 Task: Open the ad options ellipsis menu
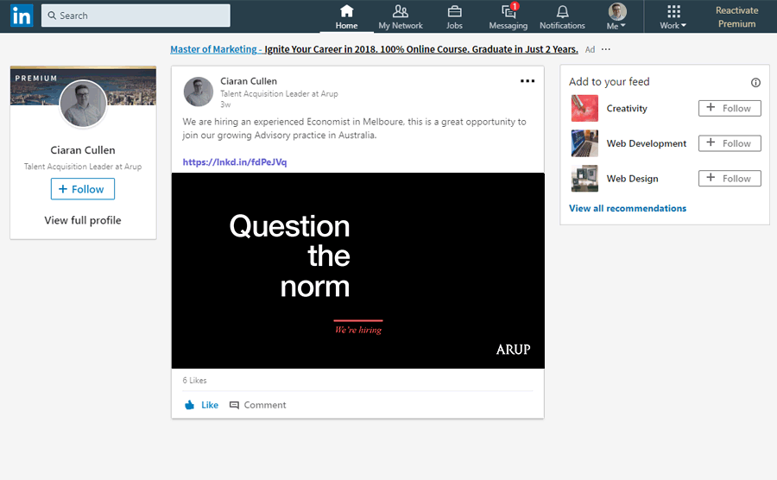[x=605, y=49]
